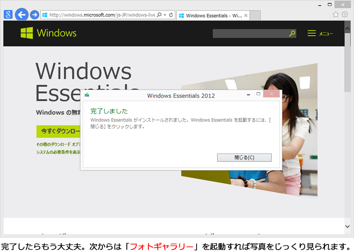The height and width of the screenshot is (251, 354).
Task: Go back with the browser back arrow
Action: tap(22, 15)
